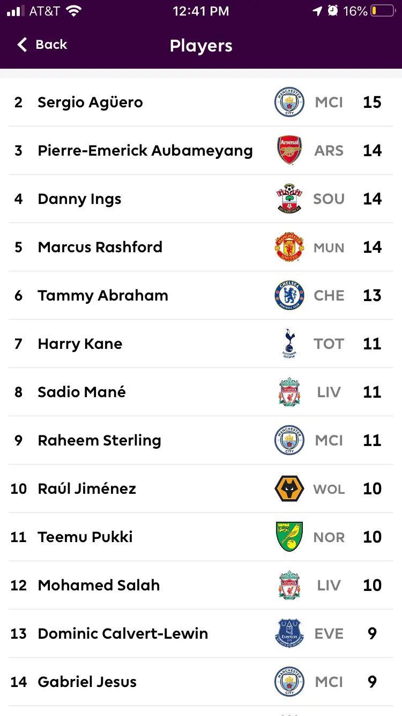The image size is (402, 716).
Task: Open Danny Ings player row
Action: [79, 199]
